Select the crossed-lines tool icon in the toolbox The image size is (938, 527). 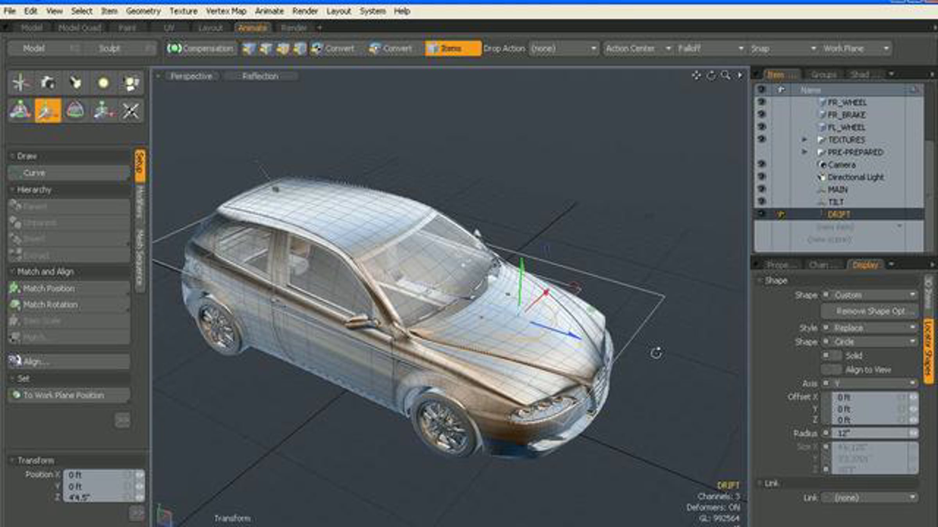click(x=131, y=111)
